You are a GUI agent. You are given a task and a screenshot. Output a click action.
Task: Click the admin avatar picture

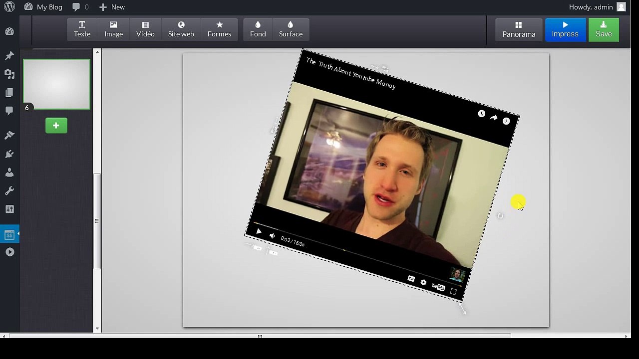point(621,7)
